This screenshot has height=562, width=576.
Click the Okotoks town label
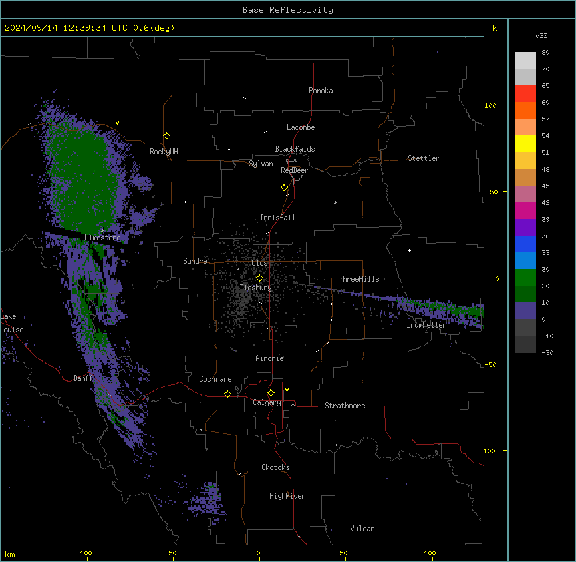pos(275,467)
